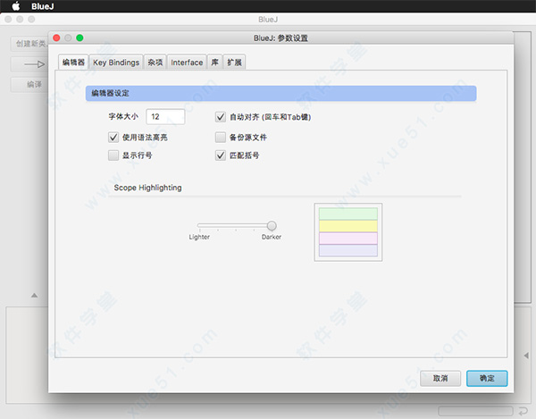The height and width of the screenshot is (419, 536).
Task: Enable 显示行号 checkbox
Action: [x=113, y=155]
